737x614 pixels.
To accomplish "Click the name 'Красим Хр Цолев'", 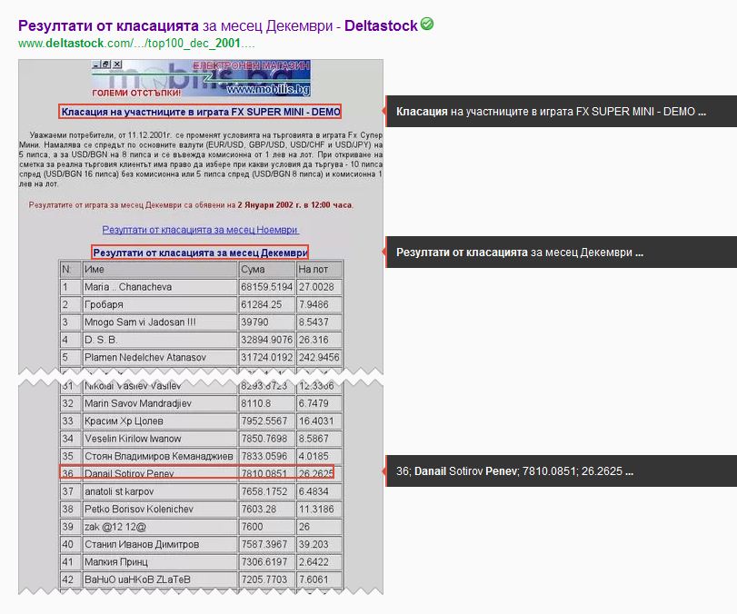I will [124, 421].
